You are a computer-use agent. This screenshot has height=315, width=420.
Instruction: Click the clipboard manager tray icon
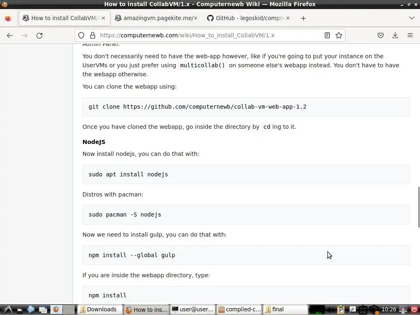coord(363,310)
